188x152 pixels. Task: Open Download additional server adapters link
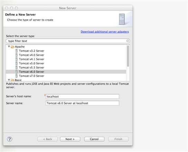click(x=105, y=32)
